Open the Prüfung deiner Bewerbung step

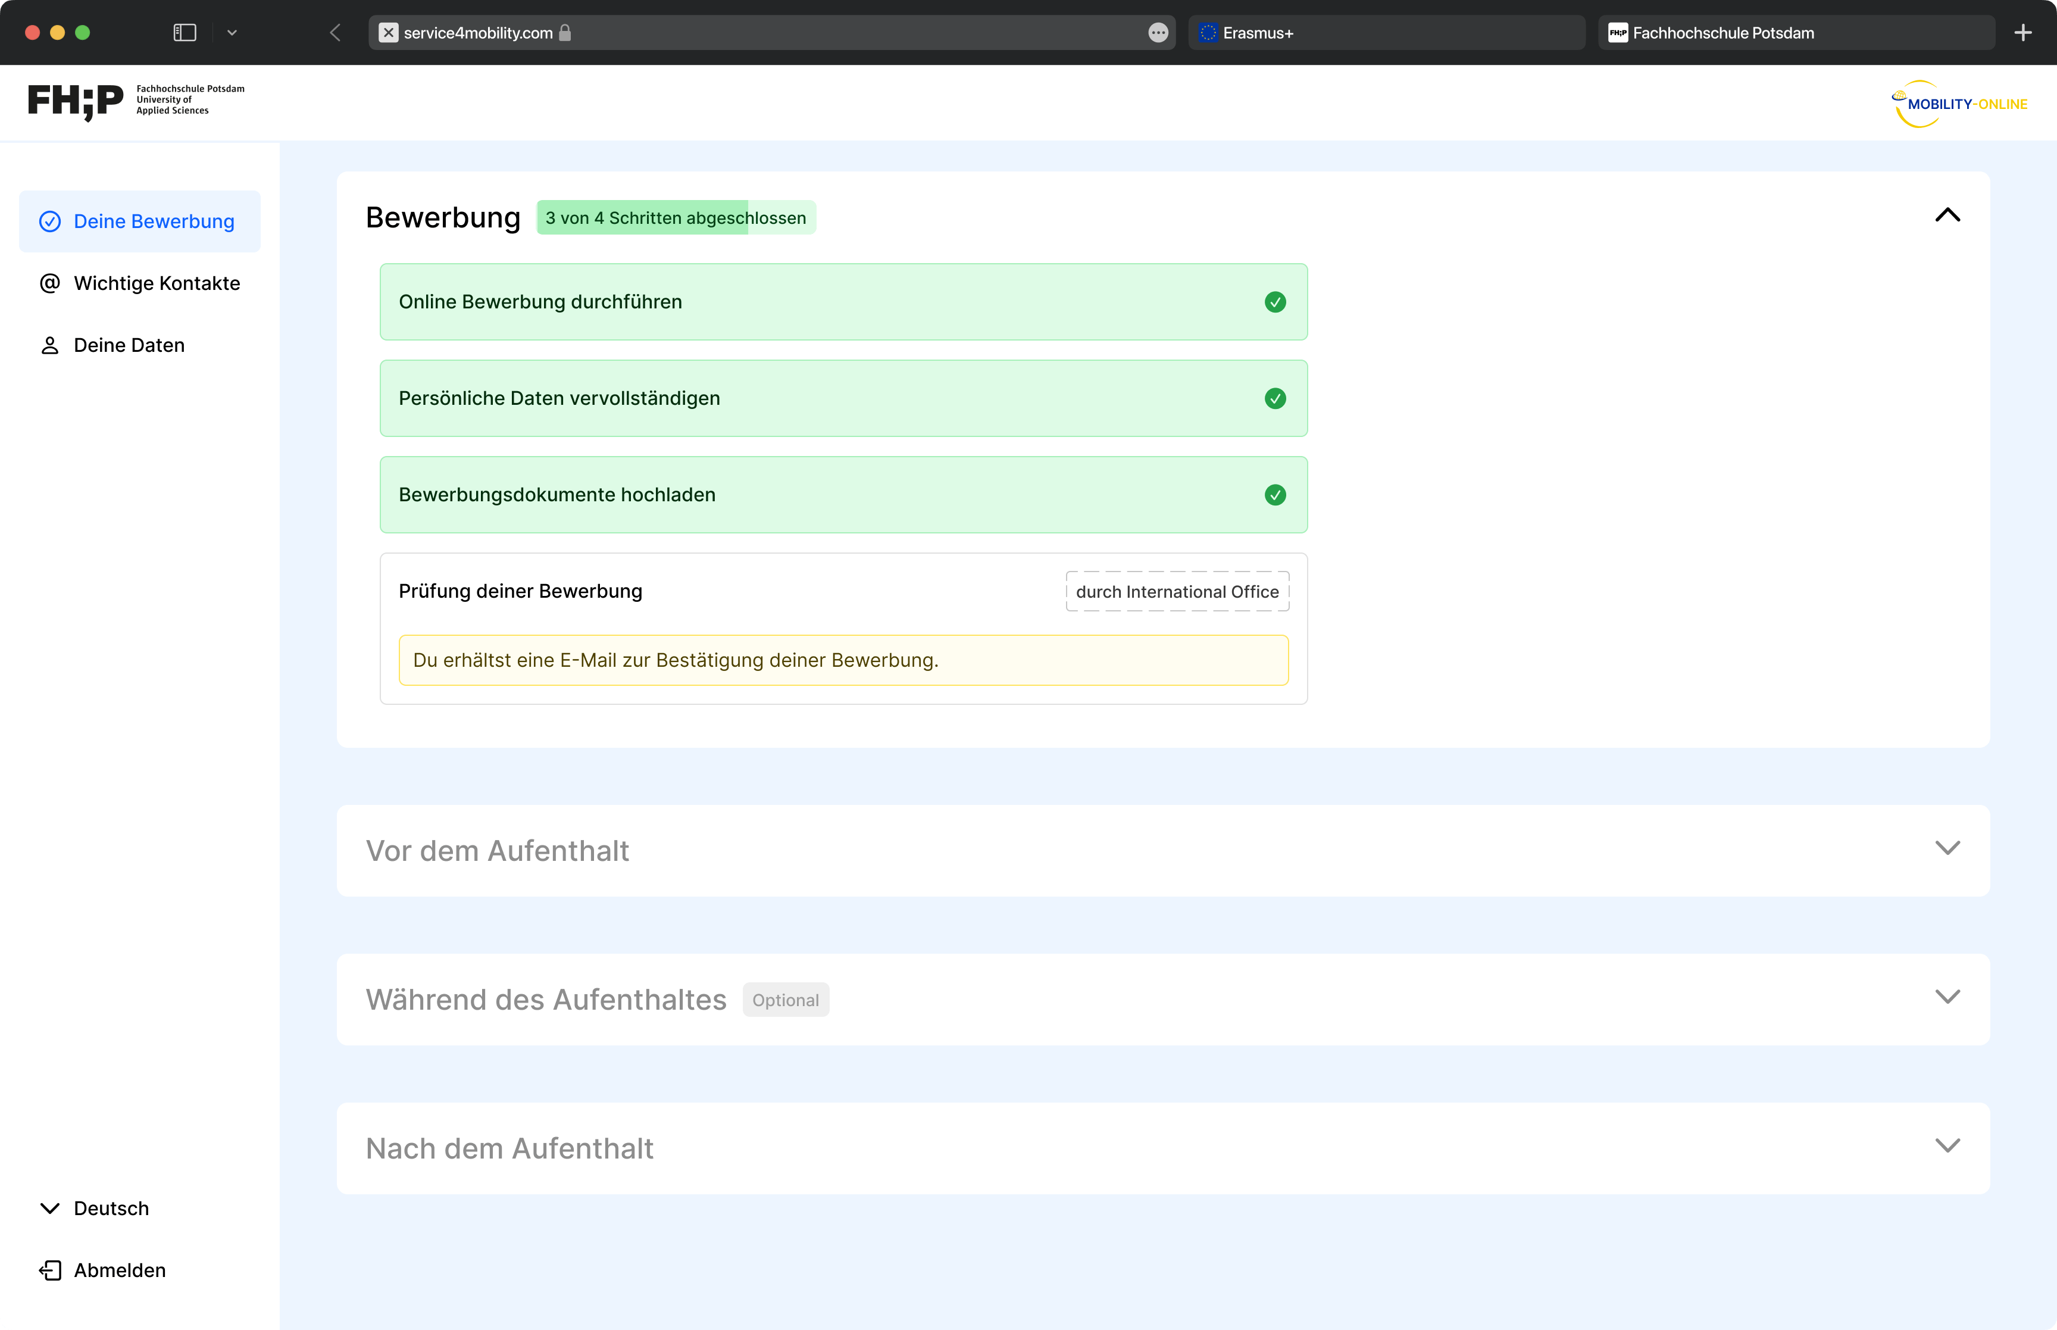coord(521,591)
